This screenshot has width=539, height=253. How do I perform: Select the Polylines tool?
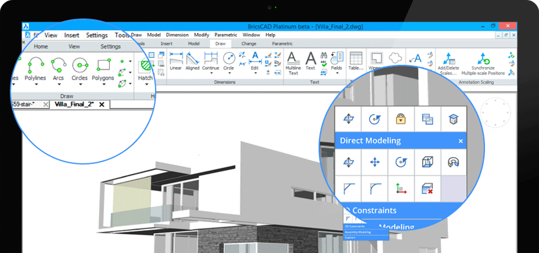click(35, 69)
